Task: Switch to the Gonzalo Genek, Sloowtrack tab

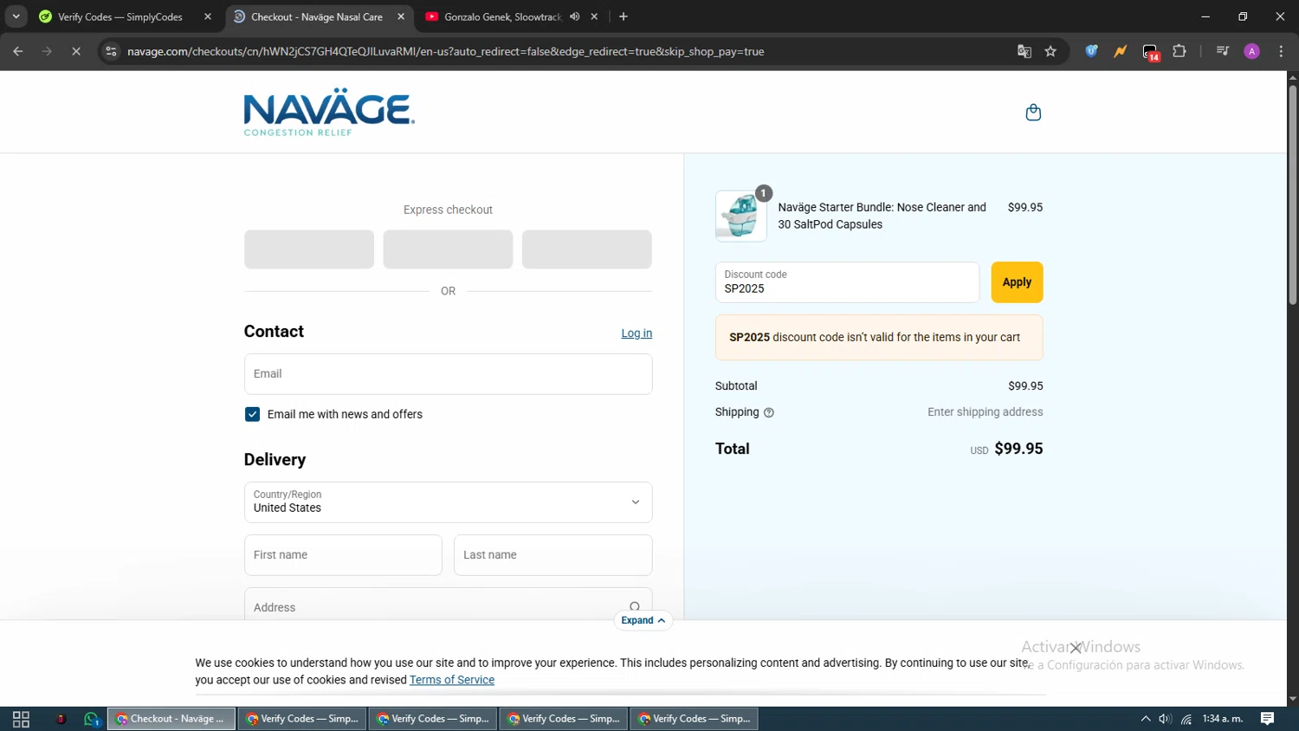Action: tap(503, 16)
